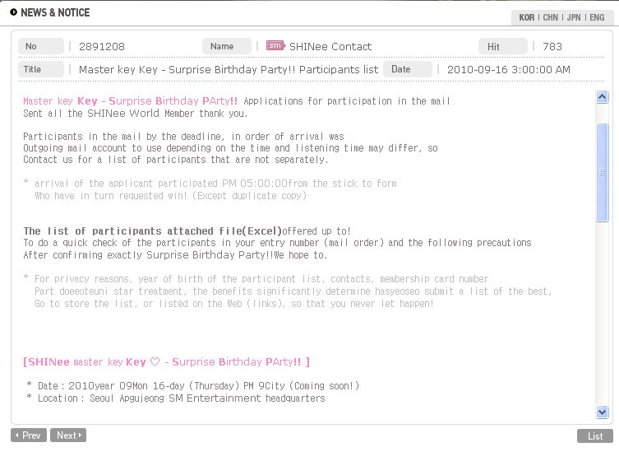Click line 'Participants in the mail by the deadline'
Image resolution: width=619 pixels, height=461 pixels.
coord(183,137)
